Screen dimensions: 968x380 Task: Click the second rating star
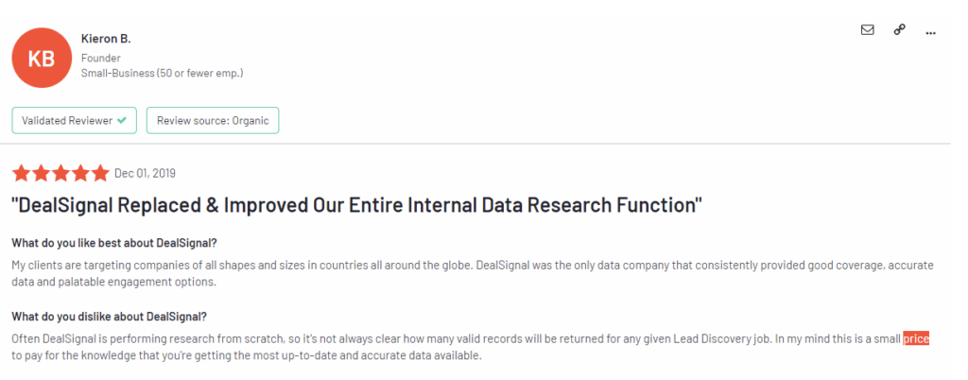coord(41,173)
